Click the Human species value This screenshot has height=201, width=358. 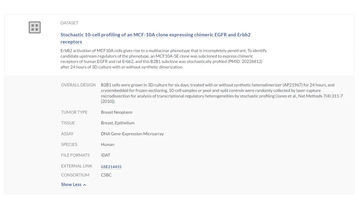(108, 144)
